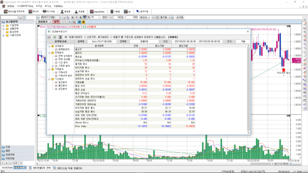Toggle the 자동매거 auto-trade button

tap(44, 22)
